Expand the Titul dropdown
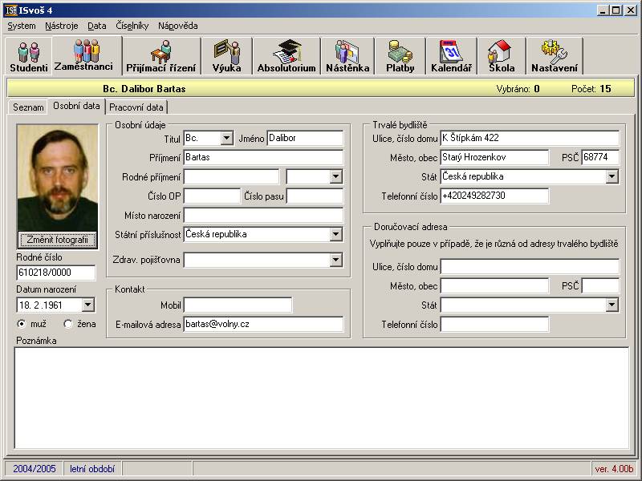 [x=226, y=139]
